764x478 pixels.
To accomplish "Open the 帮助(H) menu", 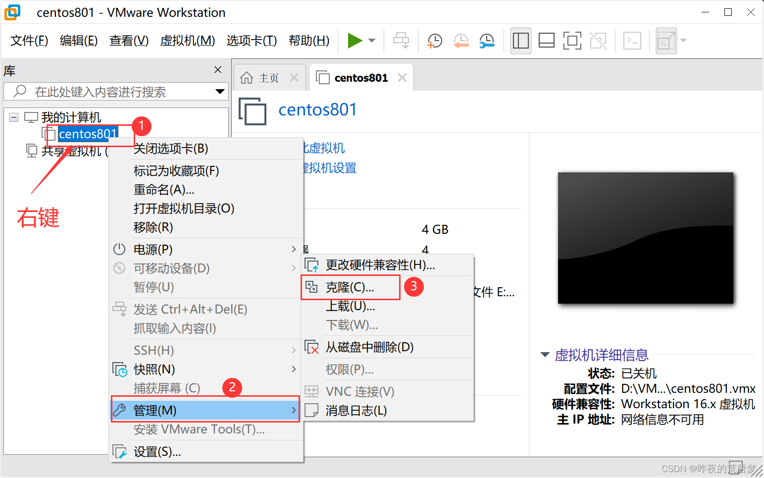I will 309,41.
